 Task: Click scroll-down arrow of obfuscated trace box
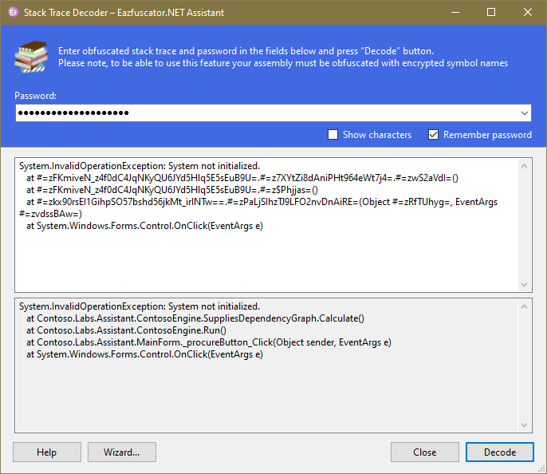point(524,284)
